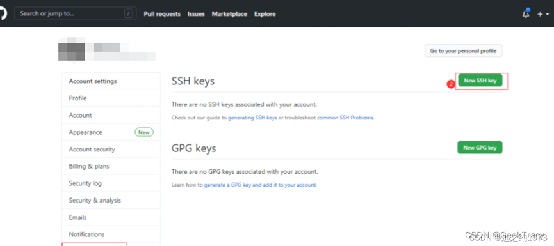The height and width of the screenshot is (246, 554).
Task: Open Explore in top navigation
Action: click(265, 14)
